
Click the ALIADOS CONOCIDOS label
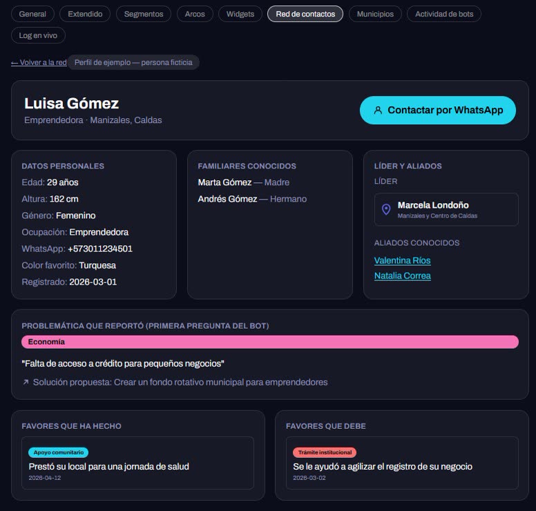pyautogui.click(x=417, y=243)
